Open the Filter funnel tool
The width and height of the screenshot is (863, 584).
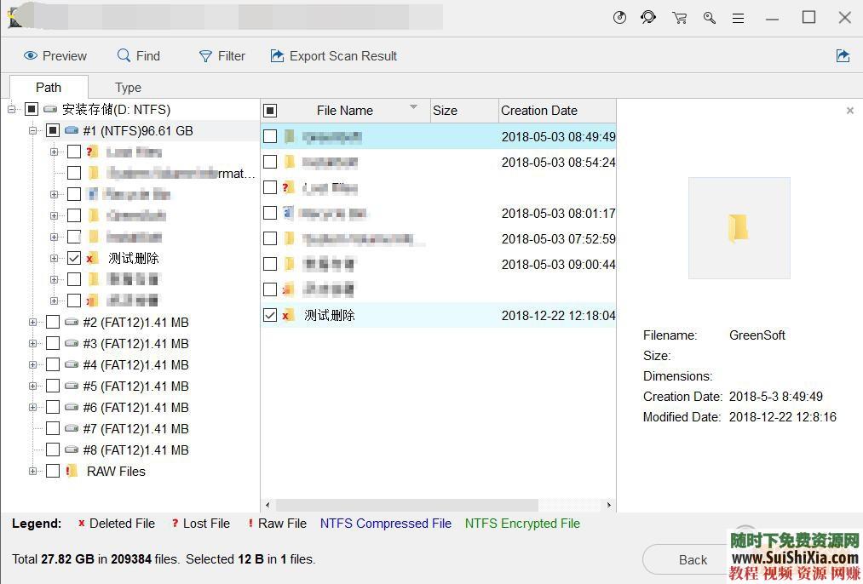(205, 56)
